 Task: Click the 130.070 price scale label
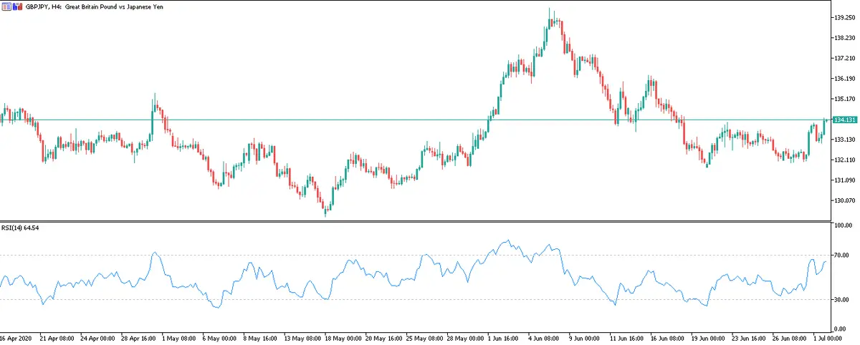point(844,200)
